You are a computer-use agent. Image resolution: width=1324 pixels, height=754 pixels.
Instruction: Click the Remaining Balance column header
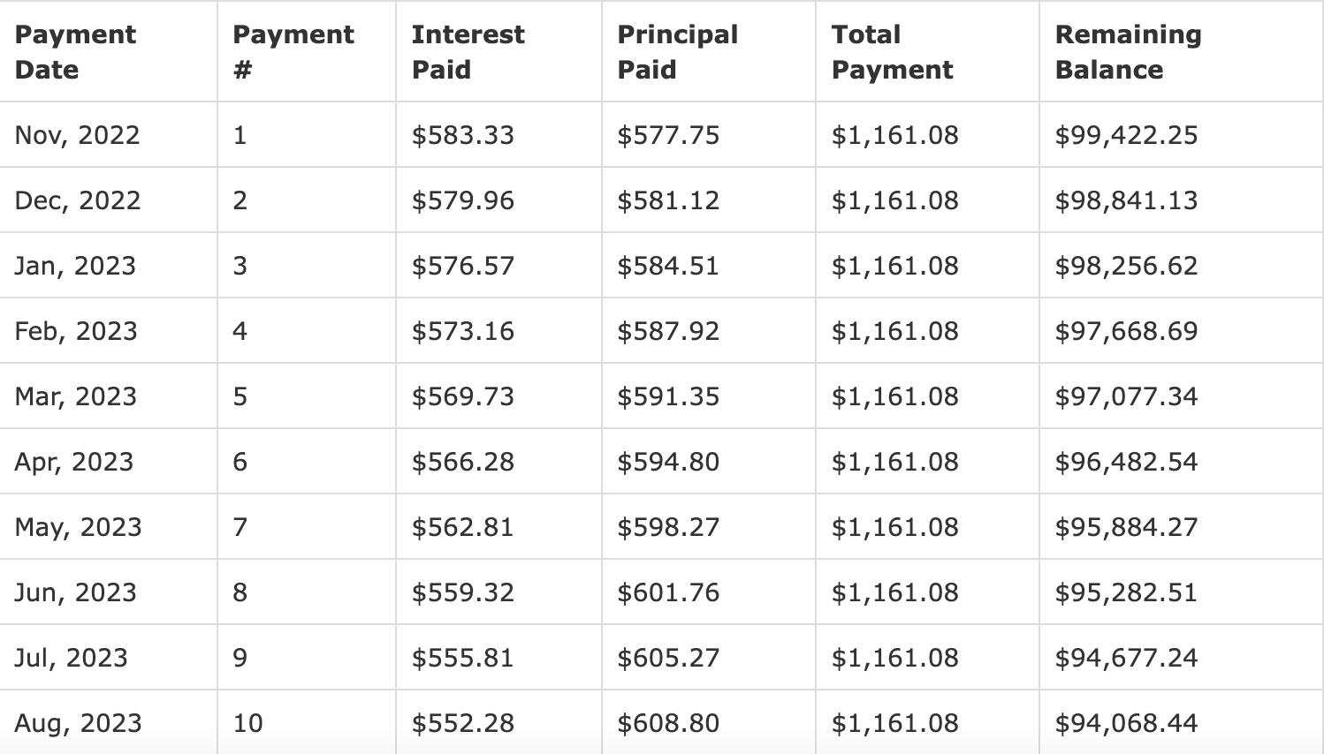(x=1128, y=52)
